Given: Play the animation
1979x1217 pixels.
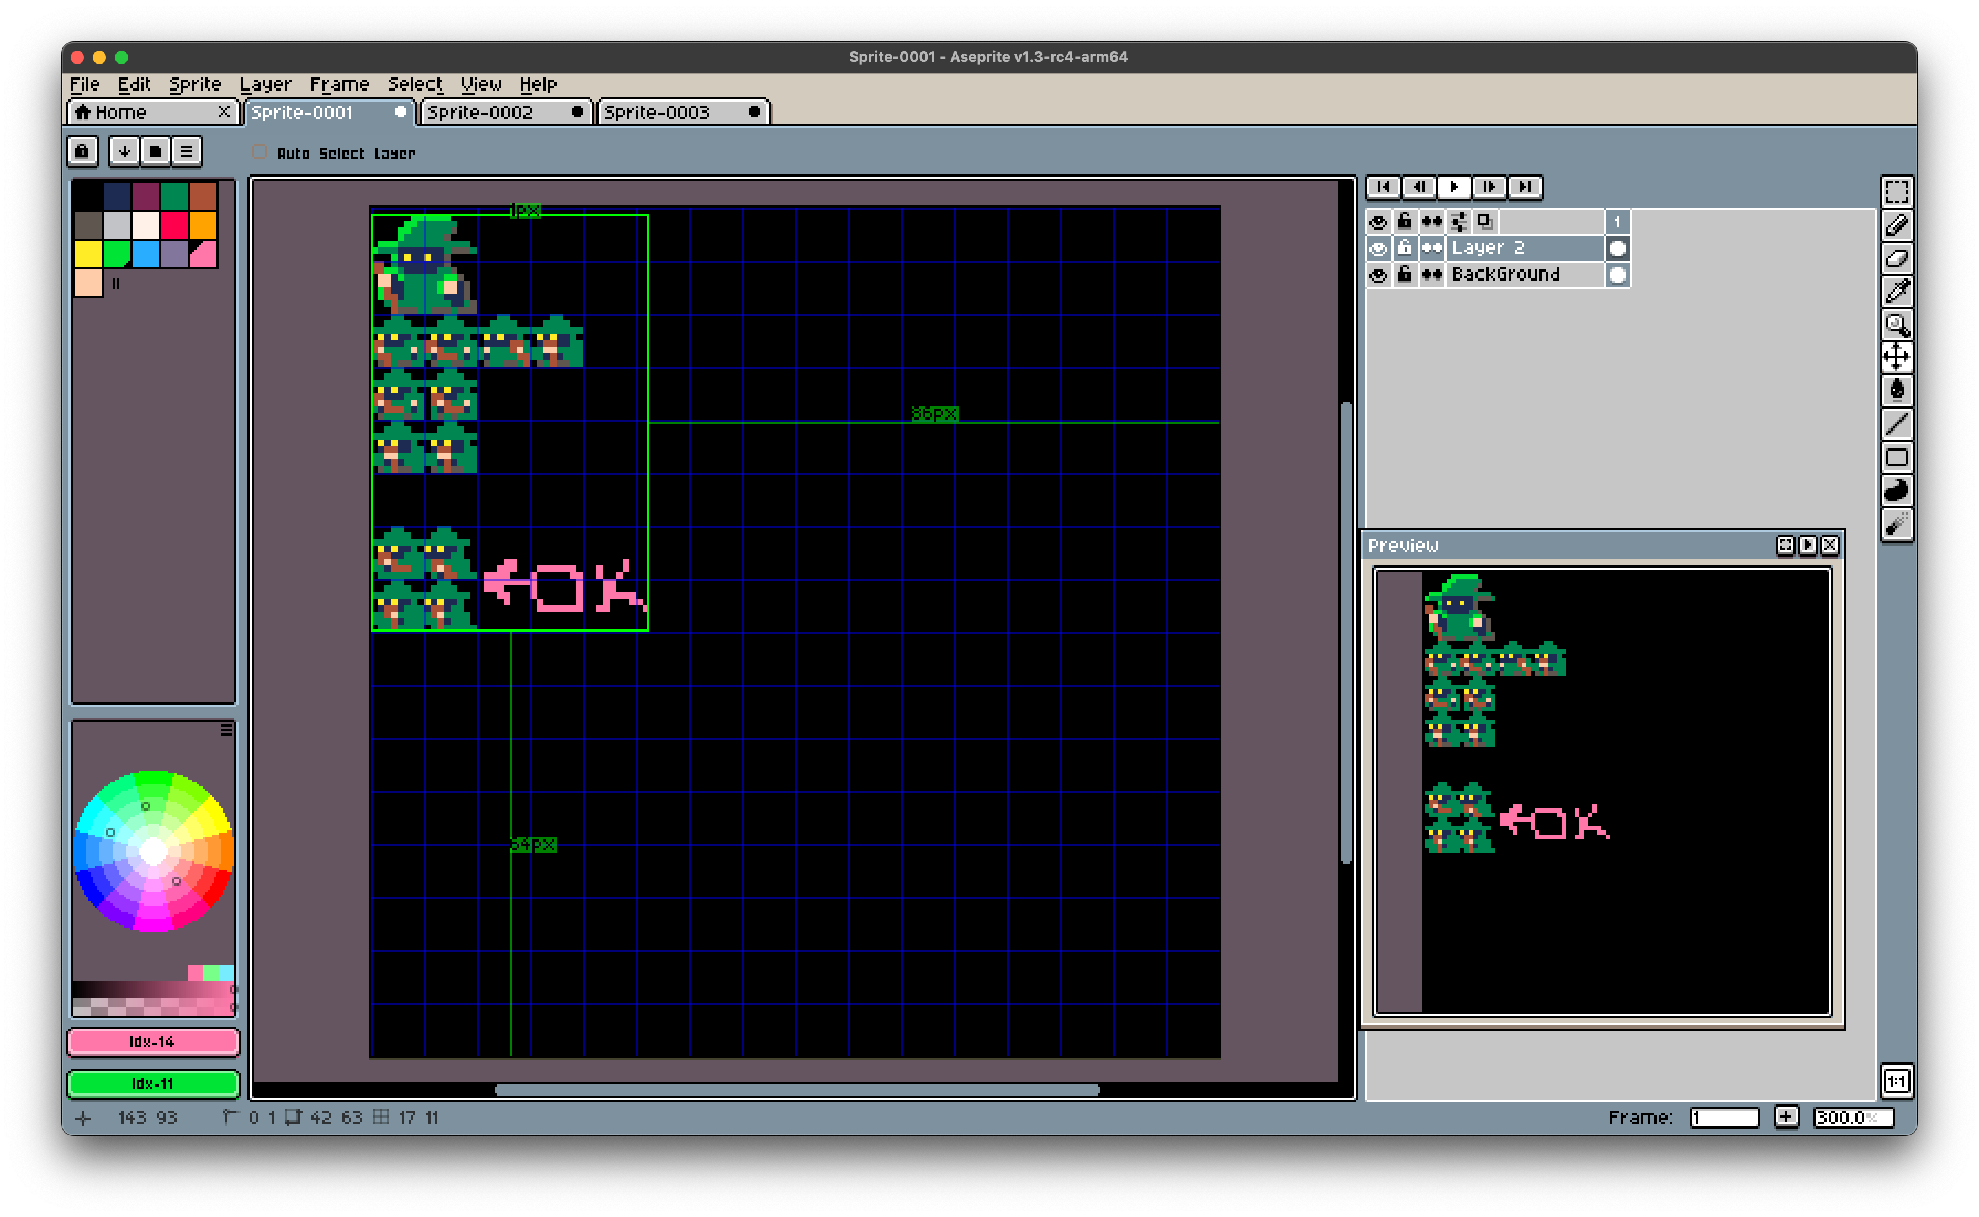Looking at the screenshot, I should click(1453, 187).
